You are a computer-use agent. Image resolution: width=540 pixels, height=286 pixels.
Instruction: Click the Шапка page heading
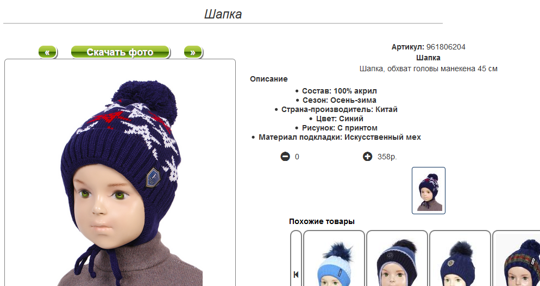point(223,14)
